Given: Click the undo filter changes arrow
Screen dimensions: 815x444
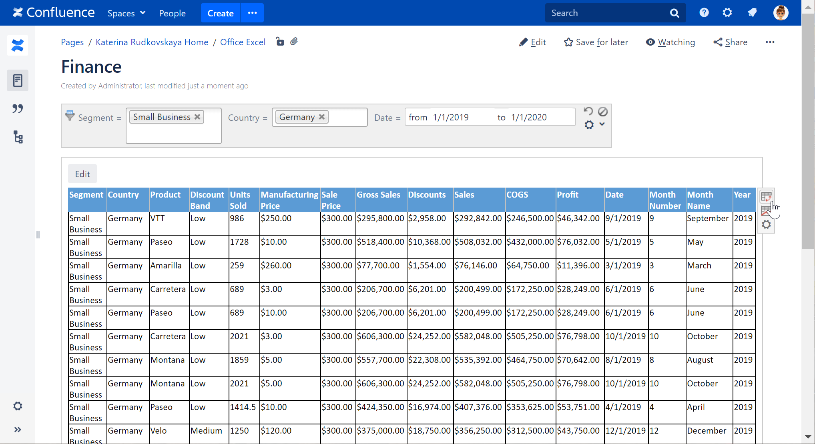Looking at the screenshot, I should point(588,111).
